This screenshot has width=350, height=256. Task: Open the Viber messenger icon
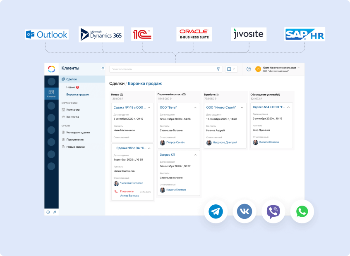(273, 212)
